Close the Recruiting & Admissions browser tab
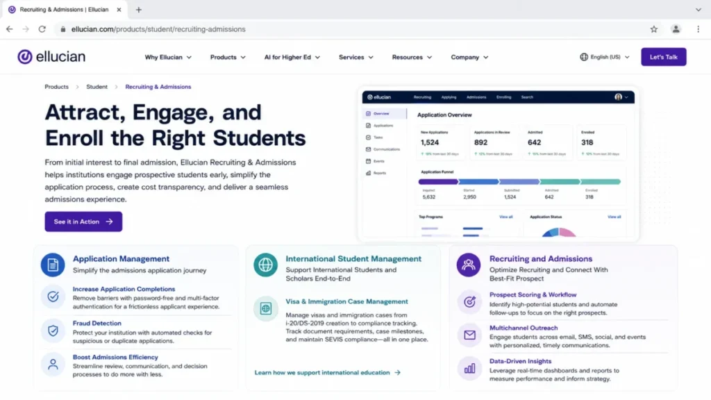This screenshot has width=711, height=400. (119, 10)
